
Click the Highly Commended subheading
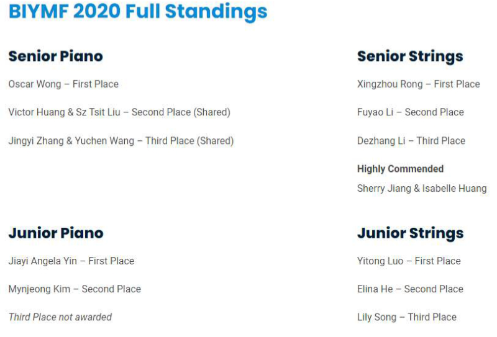[400, 169]
